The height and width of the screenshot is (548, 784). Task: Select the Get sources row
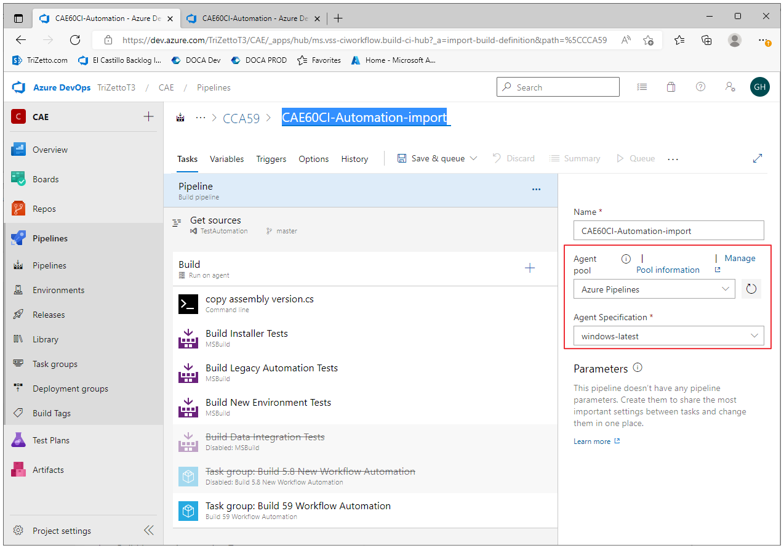361,225
